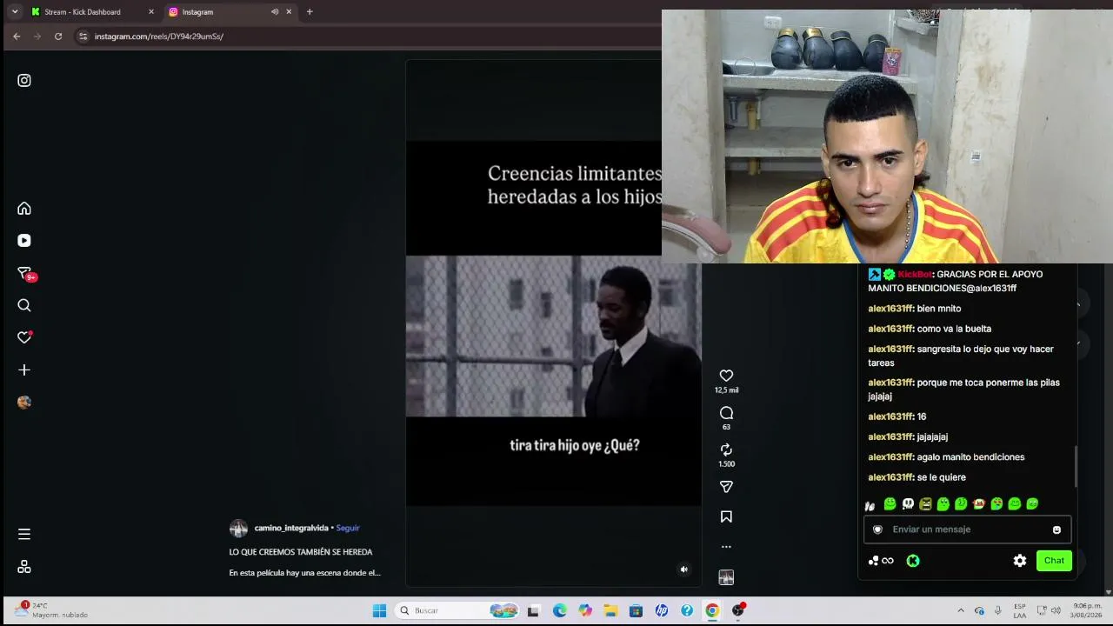Create a new post with plus icon
The image size is (1113, 626).
[24, 370]
